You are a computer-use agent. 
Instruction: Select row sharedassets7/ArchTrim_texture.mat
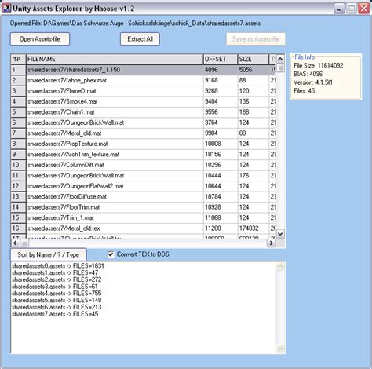click(144, 155)
